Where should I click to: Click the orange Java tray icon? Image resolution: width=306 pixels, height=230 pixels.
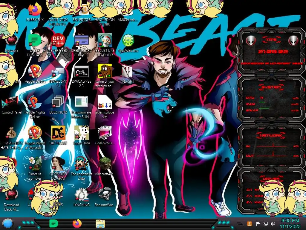point(250,223)
